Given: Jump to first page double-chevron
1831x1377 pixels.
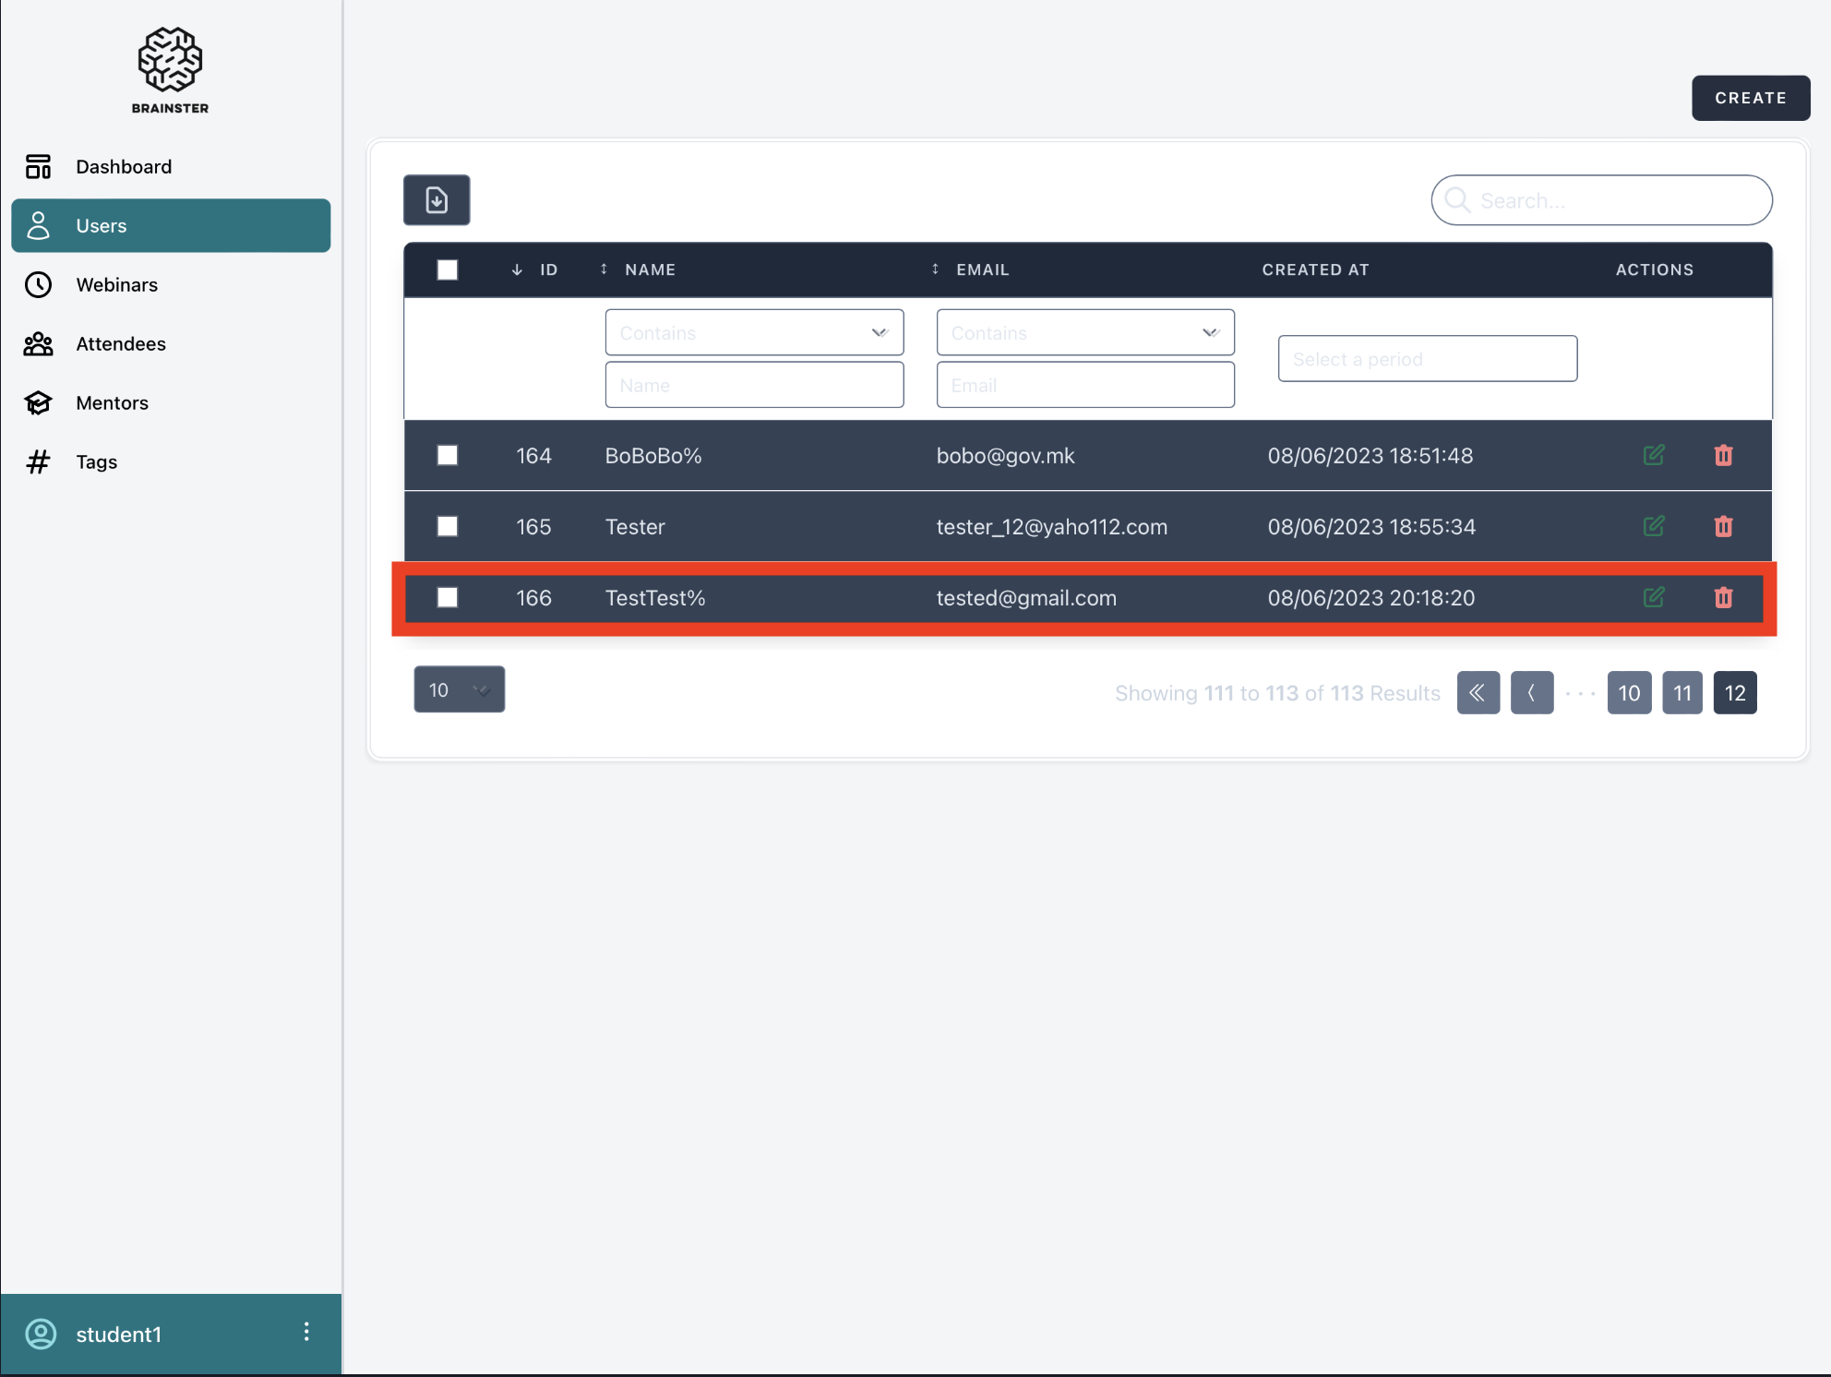Looking at the screenshot, I should coord(1478,693).
